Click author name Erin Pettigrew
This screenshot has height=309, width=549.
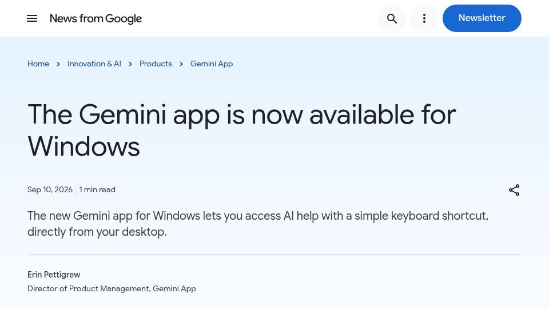54,275
